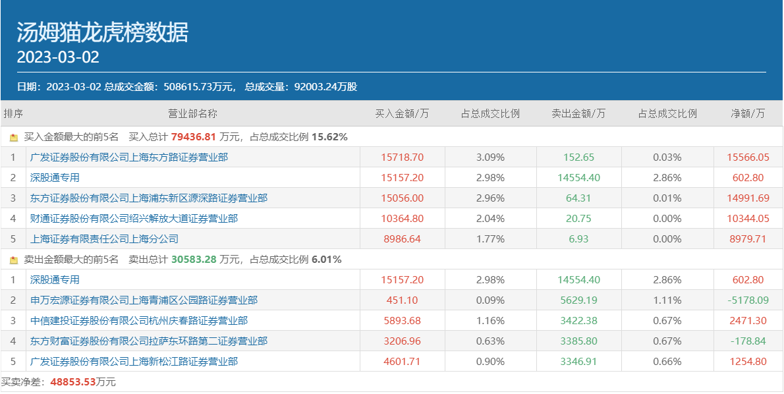Click the 买卖净差 value 48853.53
This screenshot has height=394, width=784.
(x=73, y=382)
